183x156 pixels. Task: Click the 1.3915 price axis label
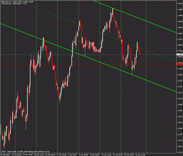point(180,123)
